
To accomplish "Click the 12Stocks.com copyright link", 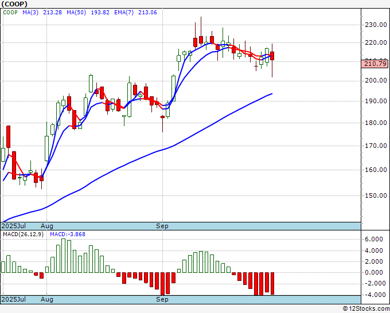I will [366, 309].
